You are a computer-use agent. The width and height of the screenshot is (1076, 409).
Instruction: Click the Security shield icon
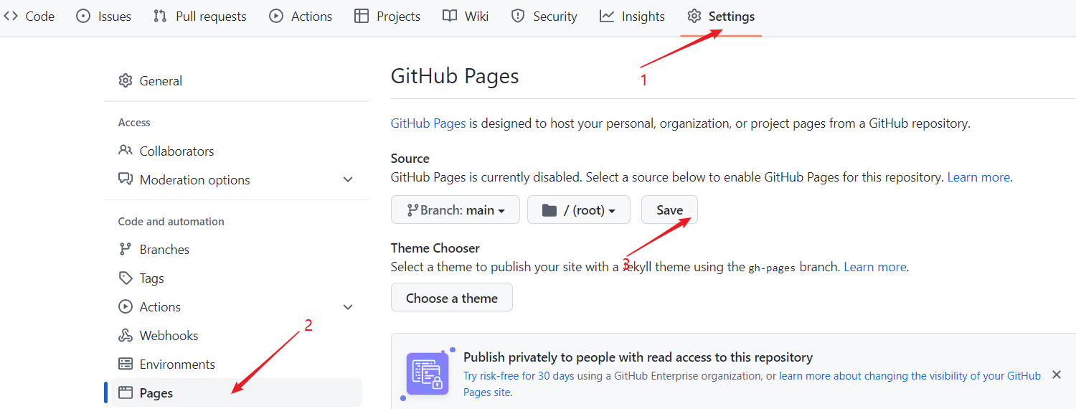518,16
